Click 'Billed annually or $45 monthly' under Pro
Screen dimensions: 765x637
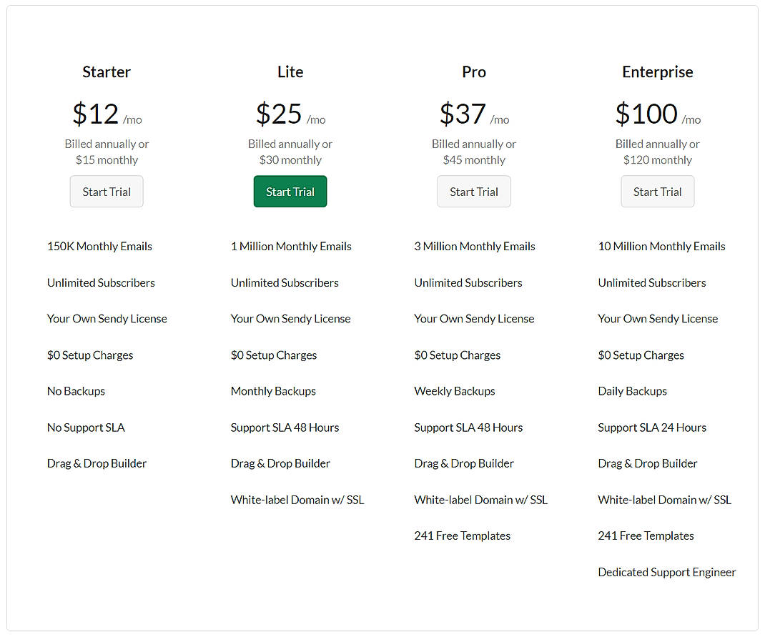(x=474, y=152)
